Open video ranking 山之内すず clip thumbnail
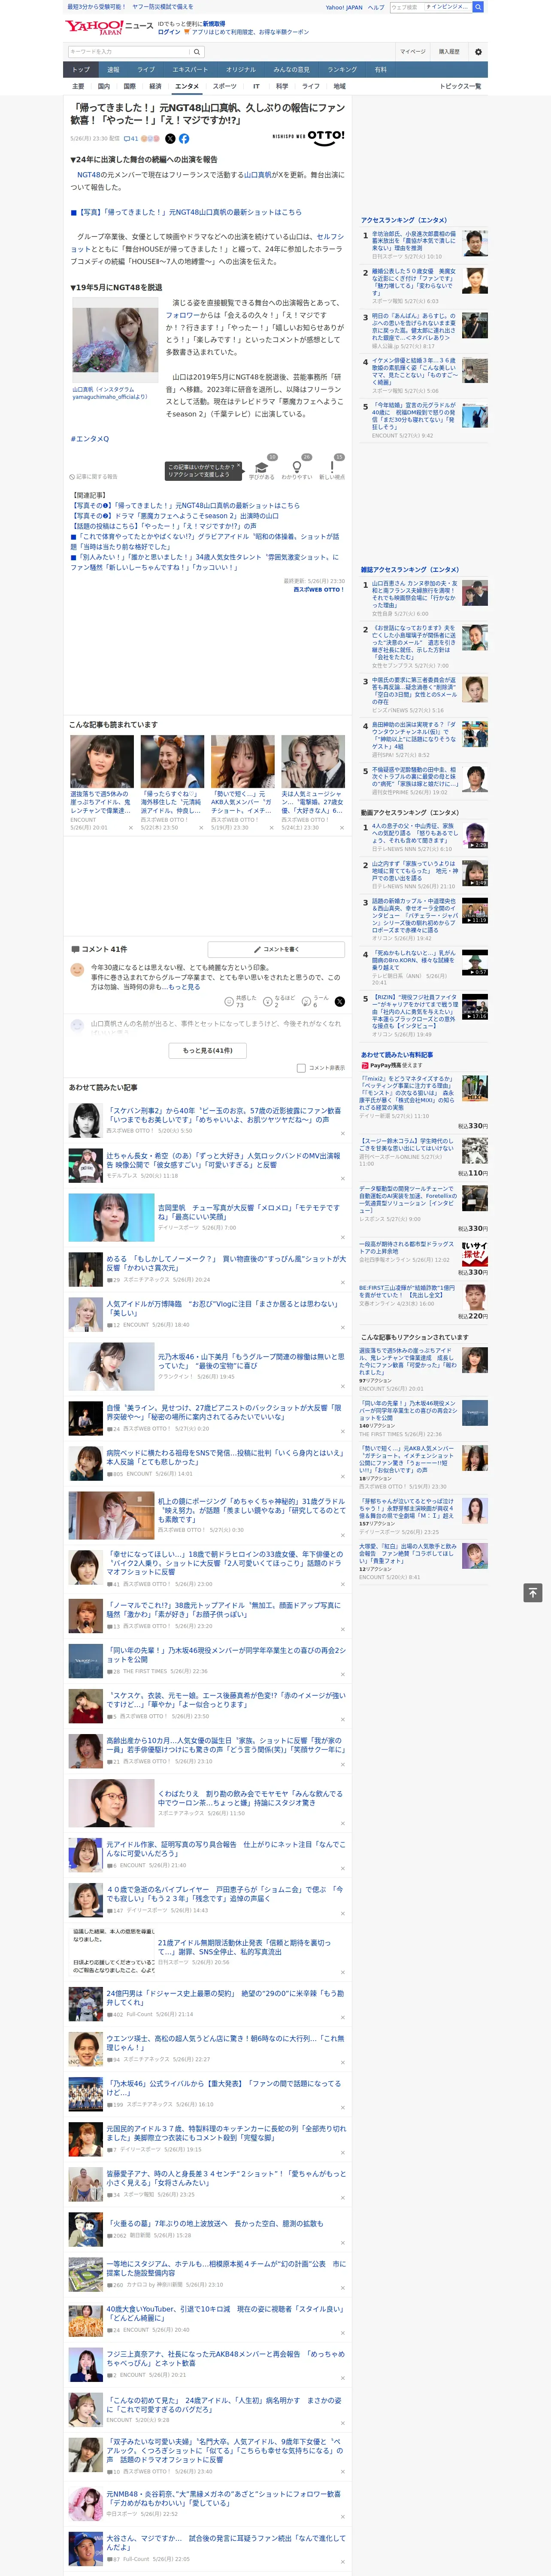Screen dimensions: 551x2576 [x=475, y=873]
